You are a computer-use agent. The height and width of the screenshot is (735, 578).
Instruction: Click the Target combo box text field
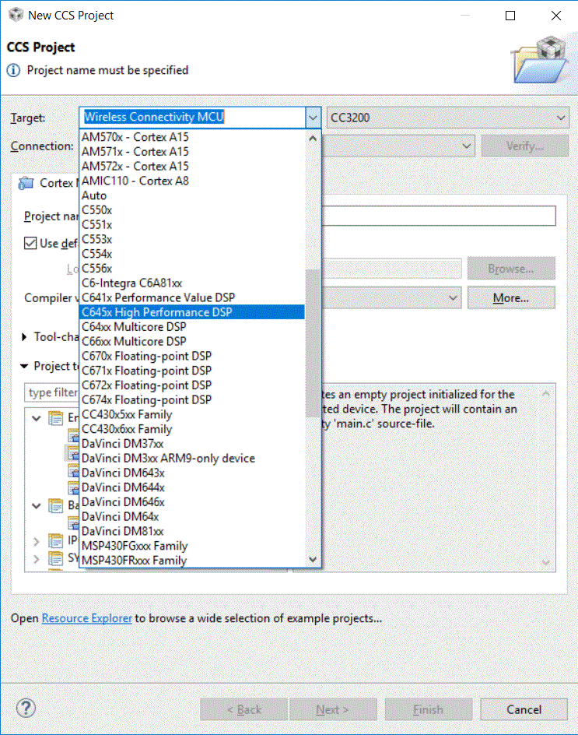192,118
